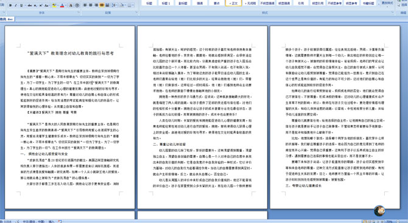Click the 更改样式 (Change Styles) button

tap(387, 3)
